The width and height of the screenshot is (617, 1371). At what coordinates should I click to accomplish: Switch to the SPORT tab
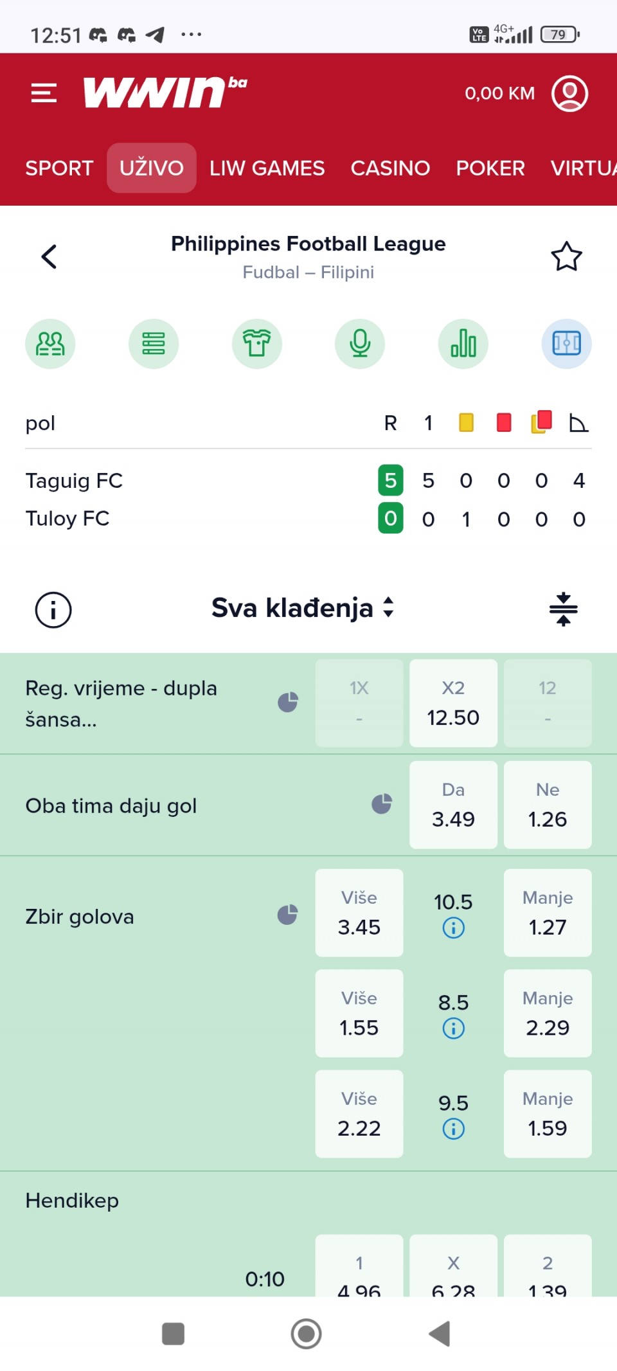coord(59,168)
